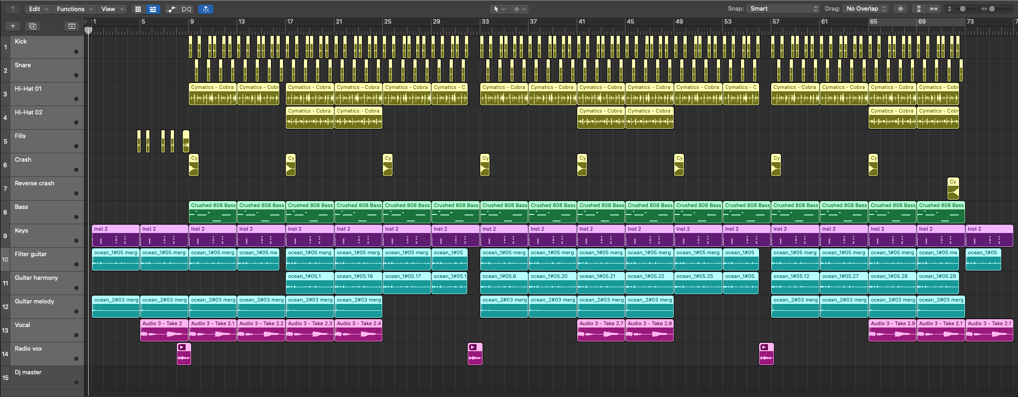Select the Crash track header
This screenshot has height=397, width=1018.
click(x=42, y=165)
